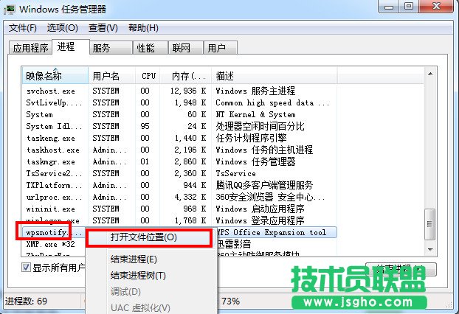The width and height of the screenshot is (459, 314).
Task: Expand the 帮助(H) menu
Action: [x=143, y=28]
